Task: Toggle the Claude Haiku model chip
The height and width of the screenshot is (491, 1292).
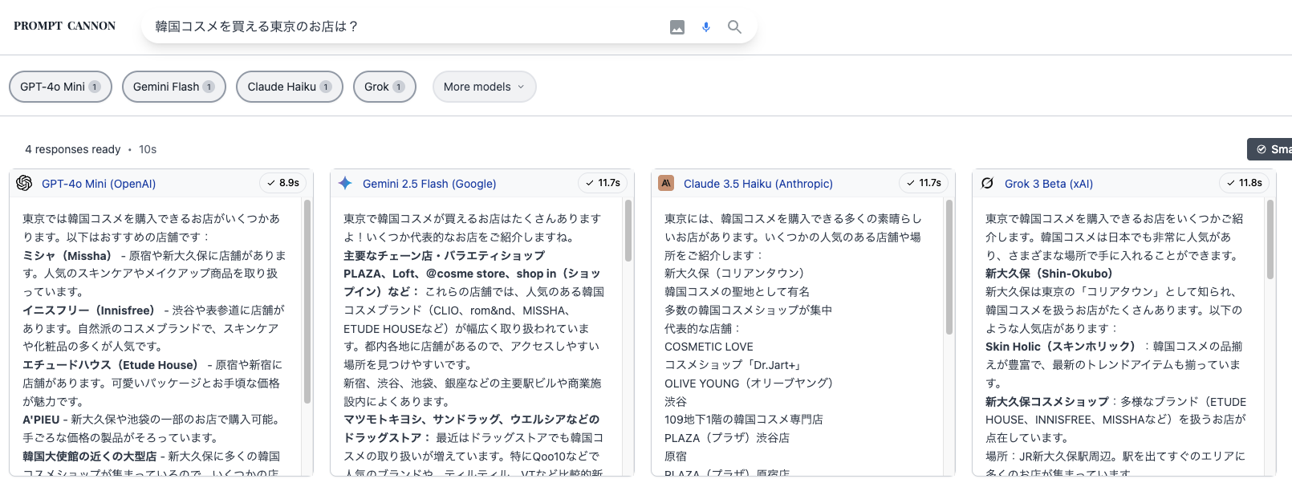Action: coord(290,87)
